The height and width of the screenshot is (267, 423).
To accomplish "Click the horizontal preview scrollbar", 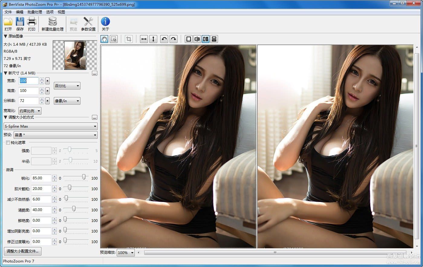I will pyautogui.click(x=275, y=252).
